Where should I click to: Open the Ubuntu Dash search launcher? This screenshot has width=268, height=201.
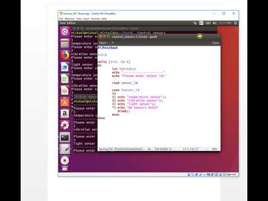pos(65,32)
